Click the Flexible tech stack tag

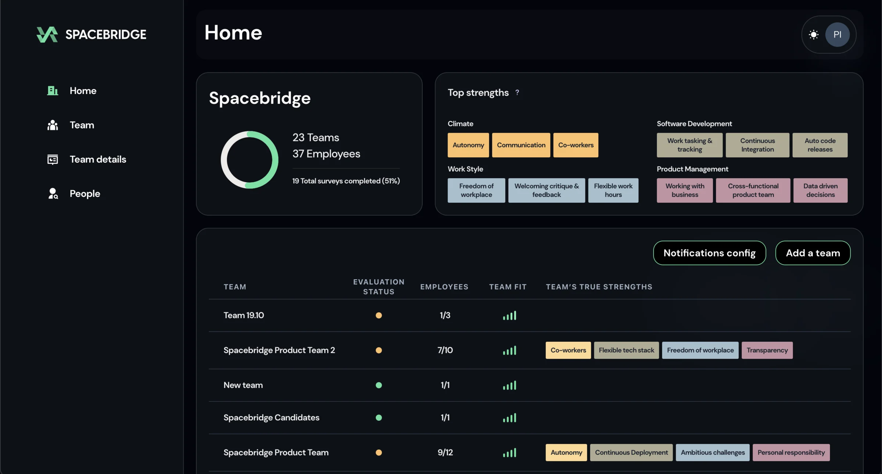point(626,350)
